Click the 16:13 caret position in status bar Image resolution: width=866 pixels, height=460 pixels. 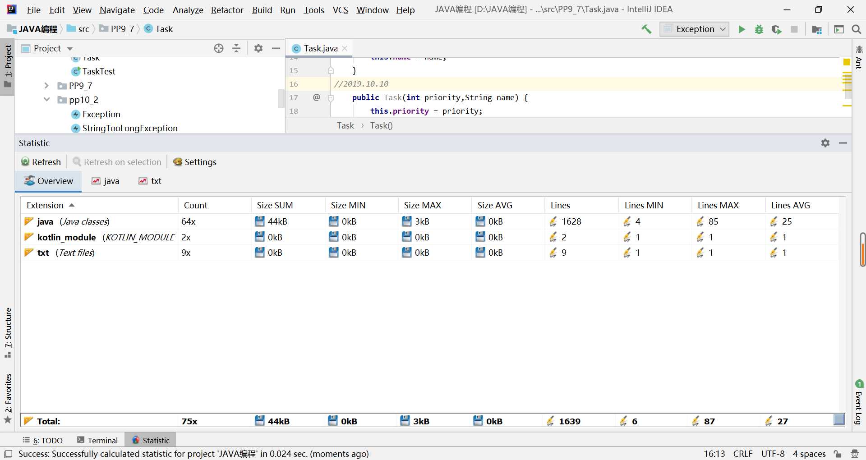(x=714, y=454)
